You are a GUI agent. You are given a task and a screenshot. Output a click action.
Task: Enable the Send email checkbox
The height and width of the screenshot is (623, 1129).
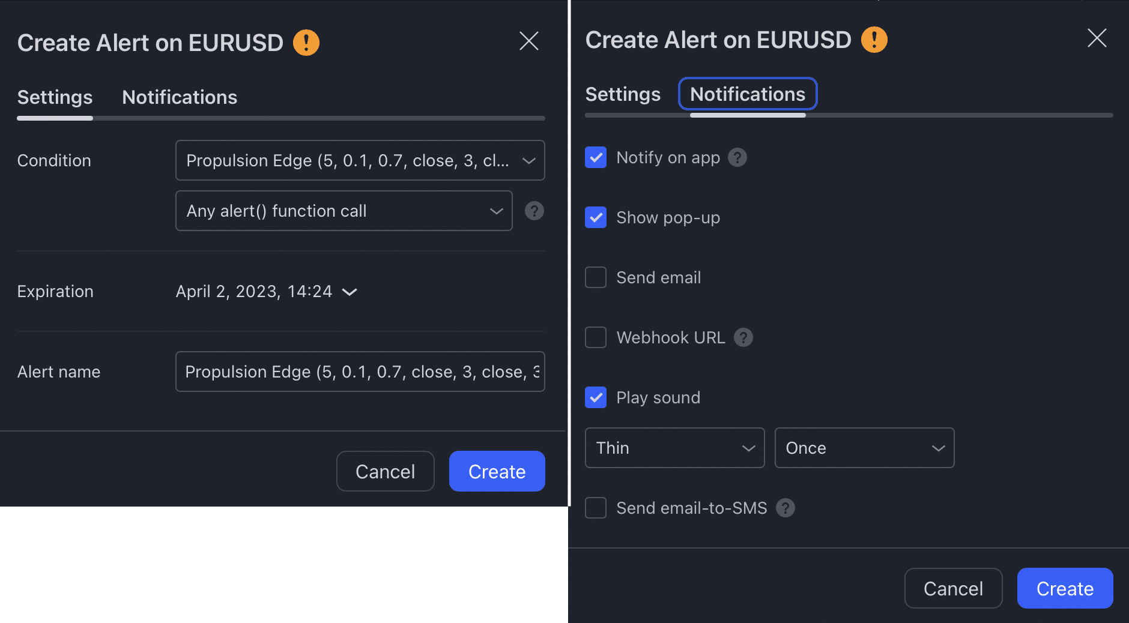pyautogui.click(x=596, y=277)
